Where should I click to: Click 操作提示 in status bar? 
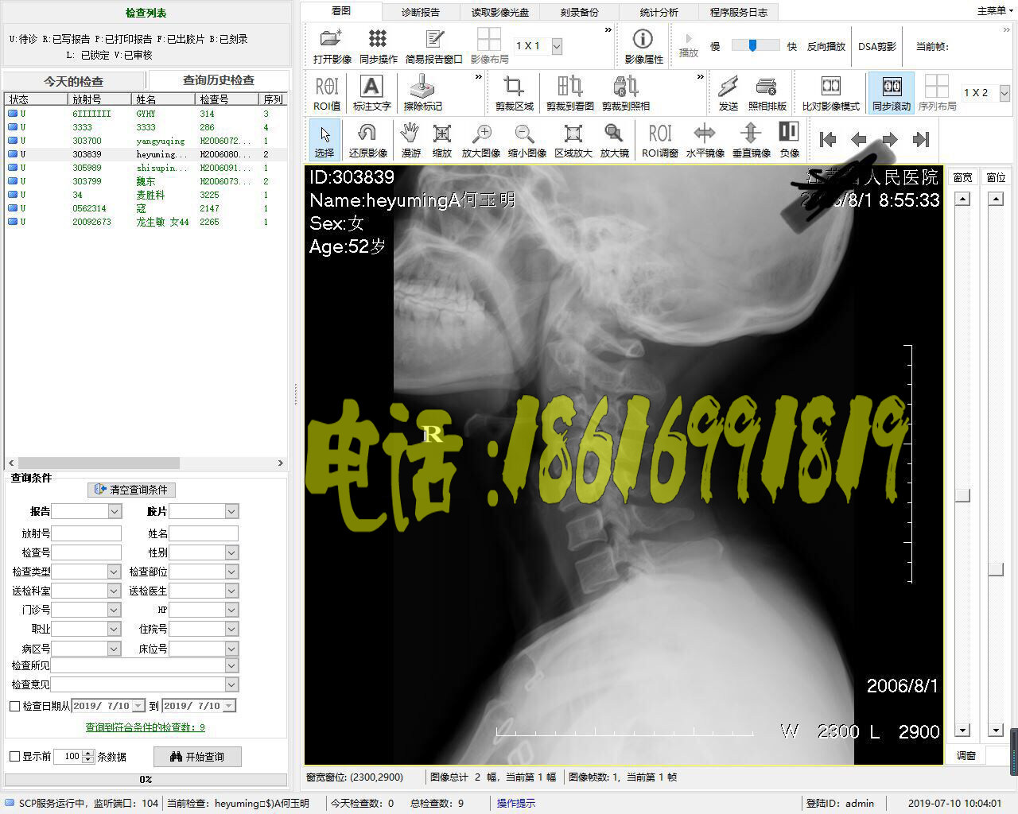click(516, 803)
